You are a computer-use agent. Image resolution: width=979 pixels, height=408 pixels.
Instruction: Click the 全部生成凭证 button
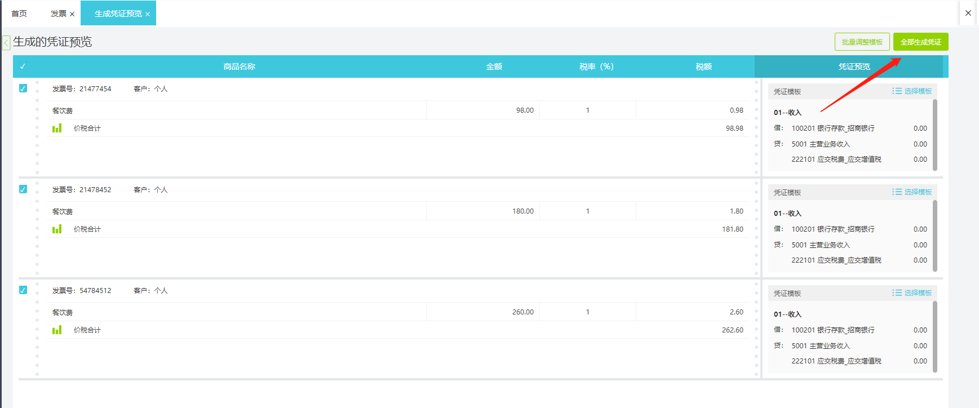click(x=921, y=42)
